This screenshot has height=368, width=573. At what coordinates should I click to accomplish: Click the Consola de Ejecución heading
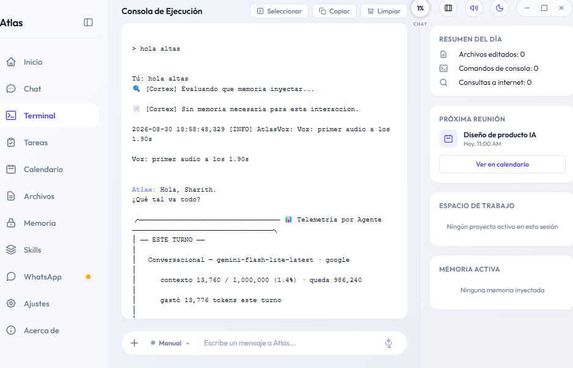click(162, 12)
